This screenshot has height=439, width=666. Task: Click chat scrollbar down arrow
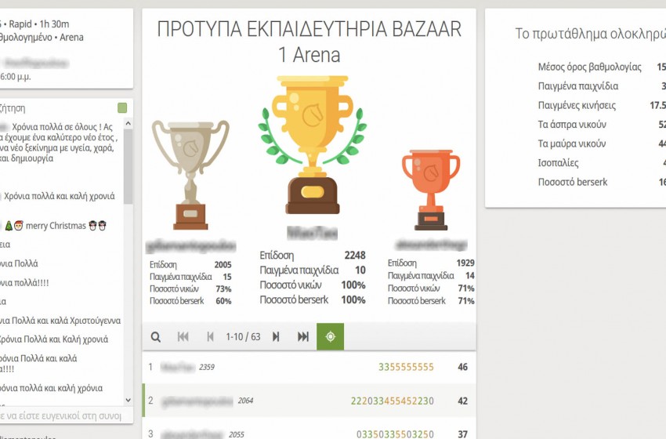tap(128, 400)
